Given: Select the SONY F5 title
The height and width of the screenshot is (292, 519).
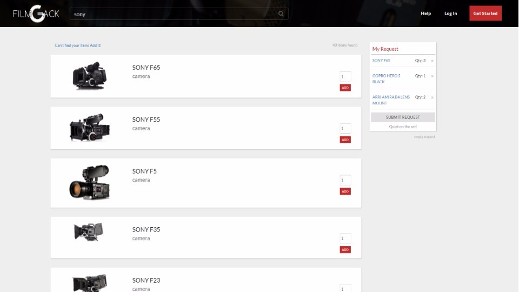Looking at the screenshot, I should point(144,171).
